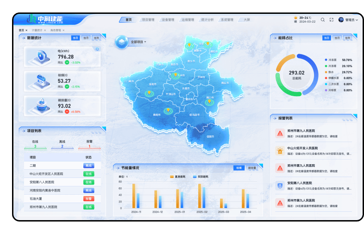Click green trend icon next to -2.02%

pyautogui.click(x=67, y=62)
